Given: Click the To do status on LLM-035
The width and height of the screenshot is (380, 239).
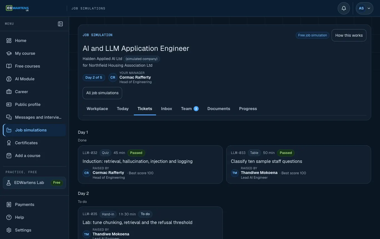Looking at the screenshot, I should [x=145, y=214].
